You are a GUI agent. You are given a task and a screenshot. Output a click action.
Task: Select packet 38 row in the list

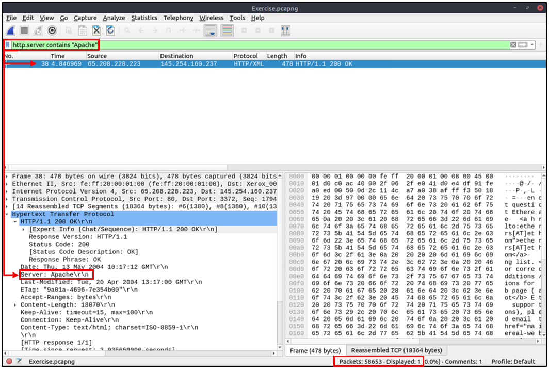tap(274, 63)
